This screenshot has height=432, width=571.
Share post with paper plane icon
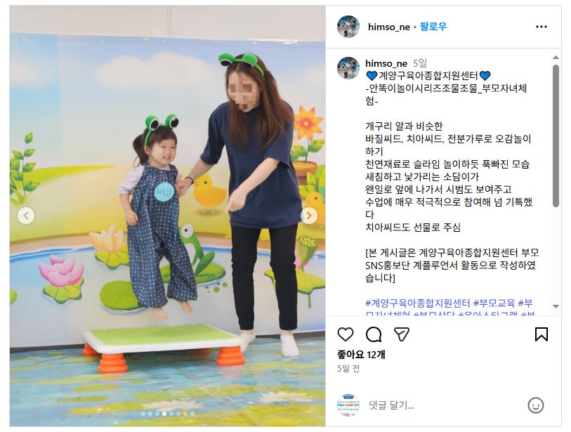[x=402, y=334]
